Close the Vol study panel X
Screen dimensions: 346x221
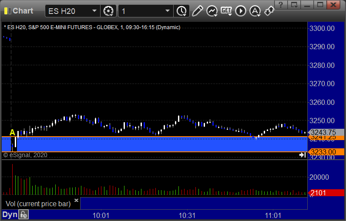76,200
